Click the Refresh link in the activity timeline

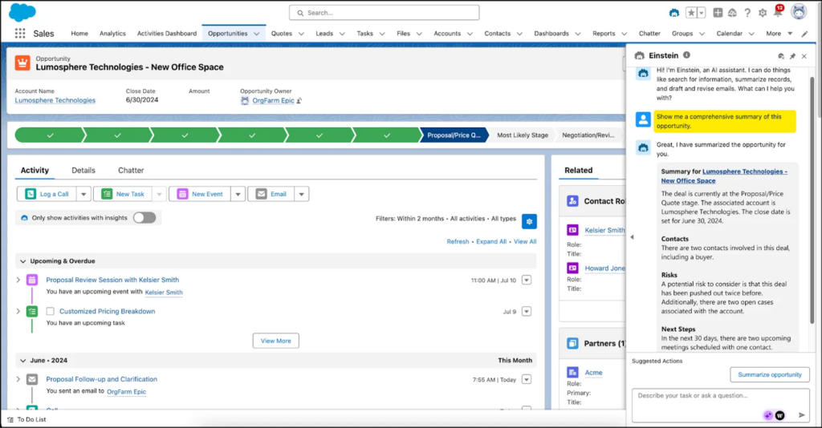(458, 242)
